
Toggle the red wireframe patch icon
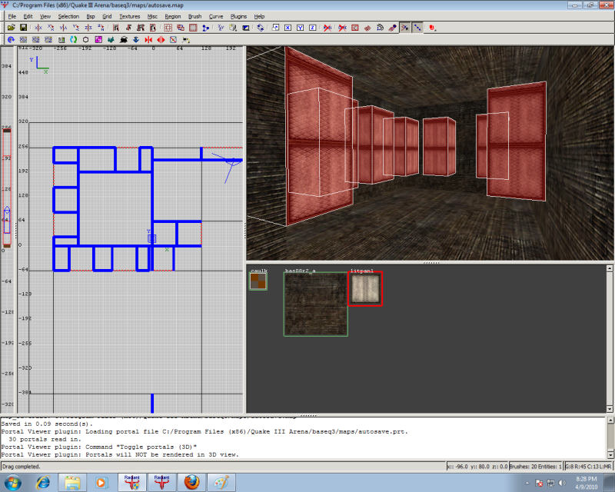pos(367,28)
